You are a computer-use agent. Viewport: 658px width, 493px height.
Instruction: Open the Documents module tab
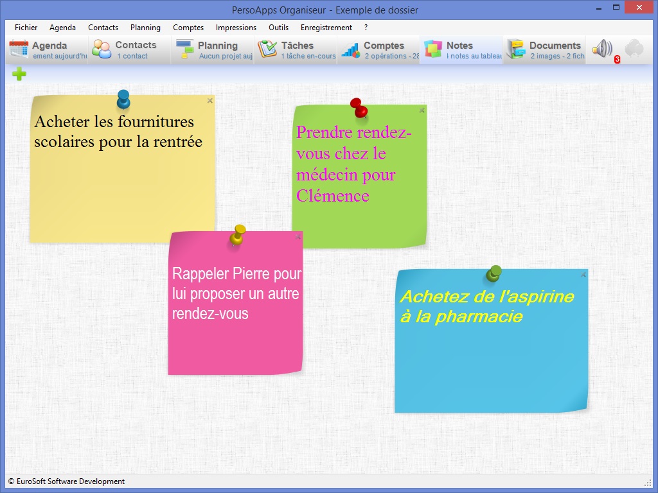(544, 50)
